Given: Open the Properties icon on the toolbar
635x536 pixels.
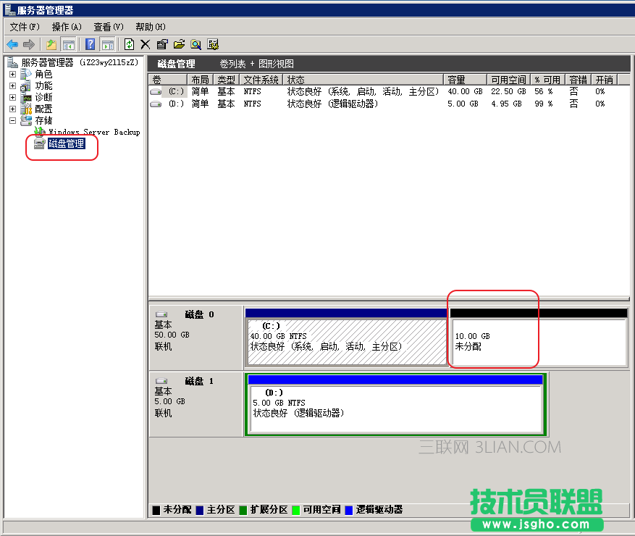Looking at the screenshot, I should (x=161, y=44).
